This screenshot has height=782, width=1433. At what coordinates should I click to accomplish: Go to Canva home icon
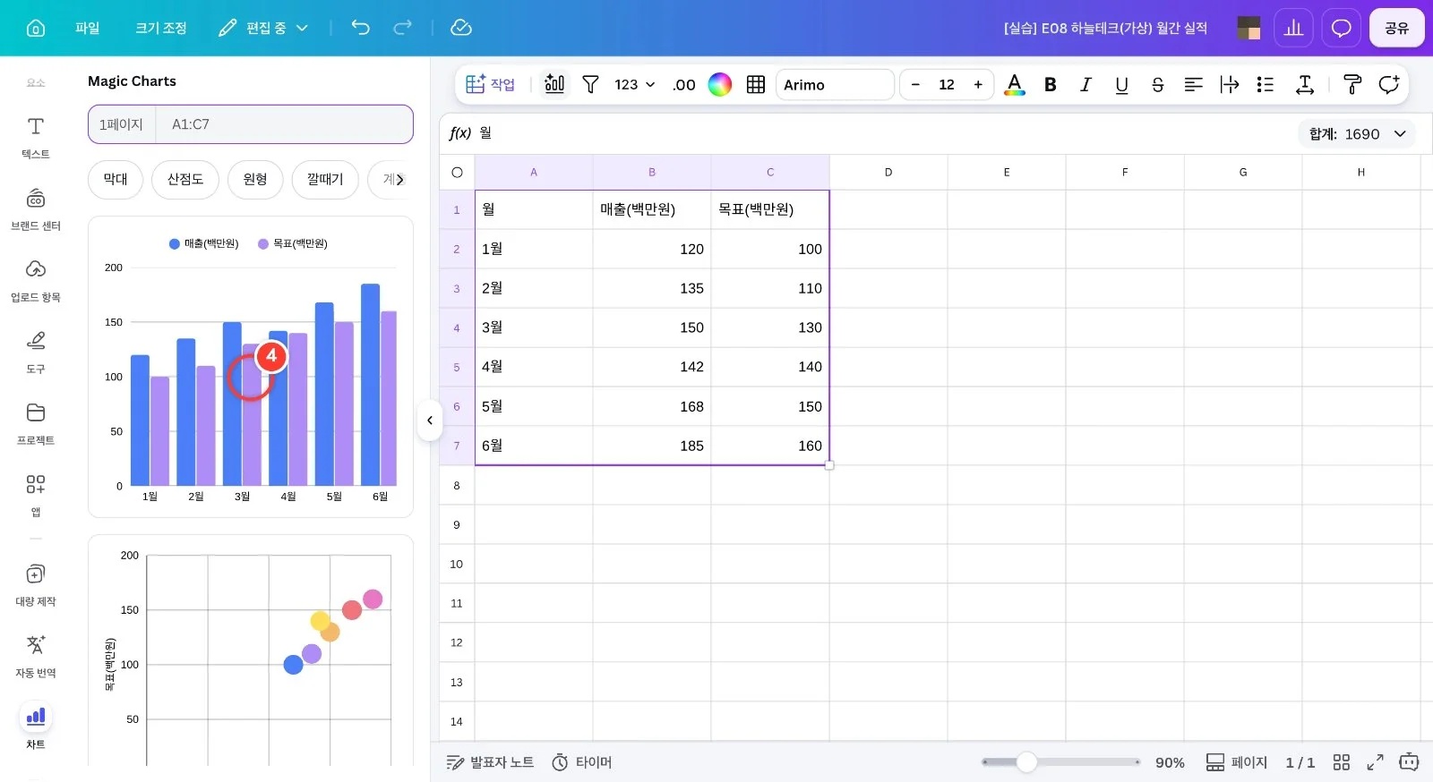(36, 28)
